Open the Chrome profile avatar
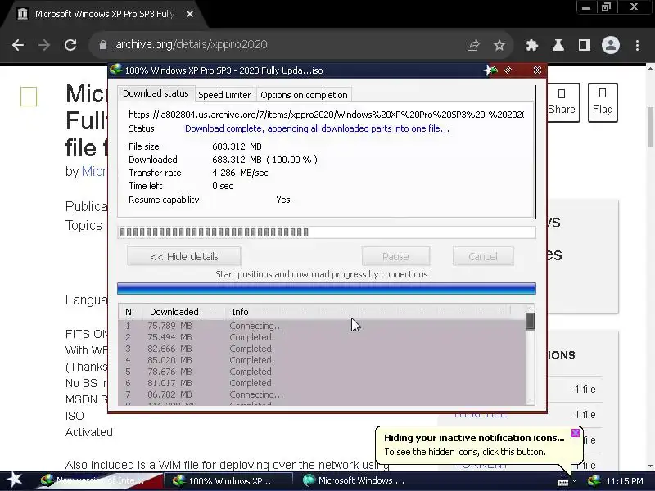 (x=610, y=45)
